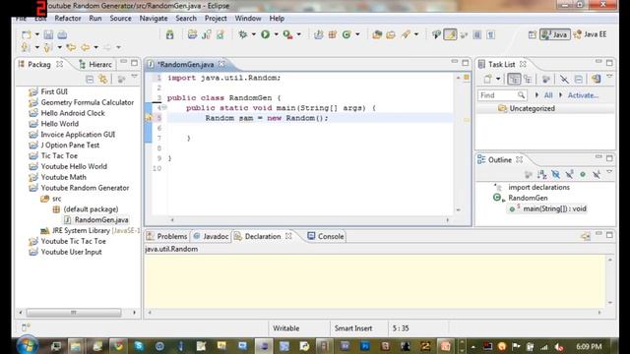This screenshot has width=630, height=354.
Task: Click Last Edit Location arrow icon
Action: (x=72, y=47)
